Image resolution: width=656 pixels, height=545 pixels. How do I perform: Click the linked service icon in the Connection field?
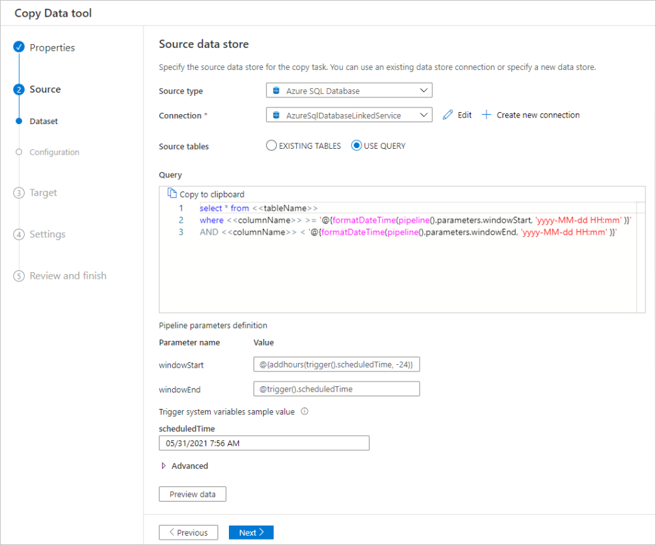[276, 114]
